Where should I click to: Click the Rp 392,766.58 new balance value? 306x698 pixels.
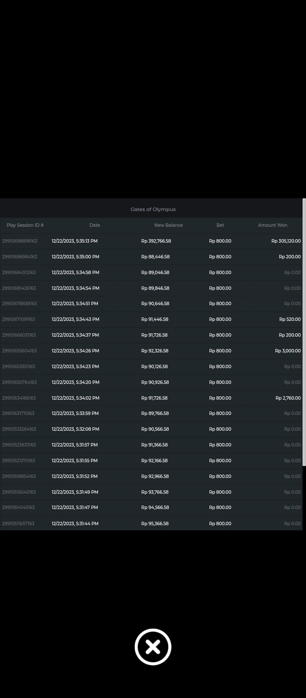(156, 241)
